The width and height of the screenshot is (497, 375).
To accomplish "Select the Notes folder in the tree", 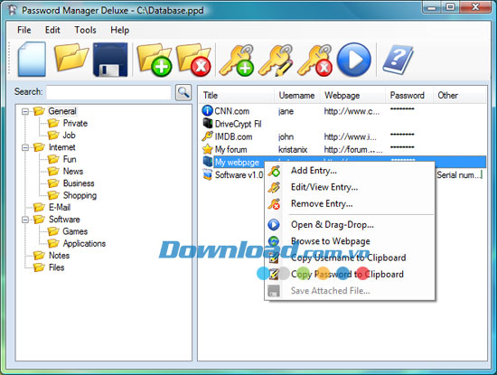I will (59, 256).
